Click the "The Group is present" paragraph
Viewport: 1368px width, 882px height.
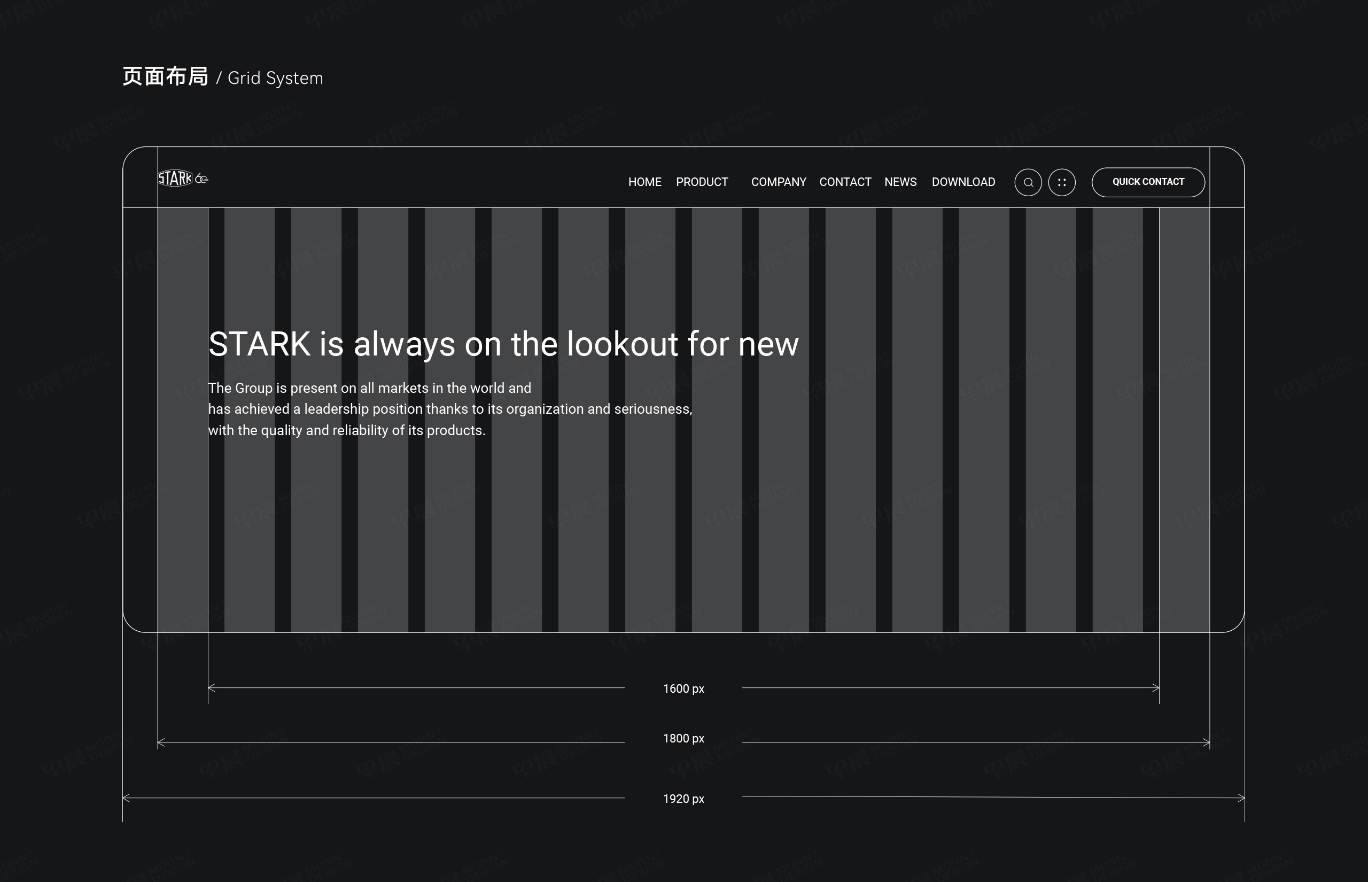(x=450, y=409)
